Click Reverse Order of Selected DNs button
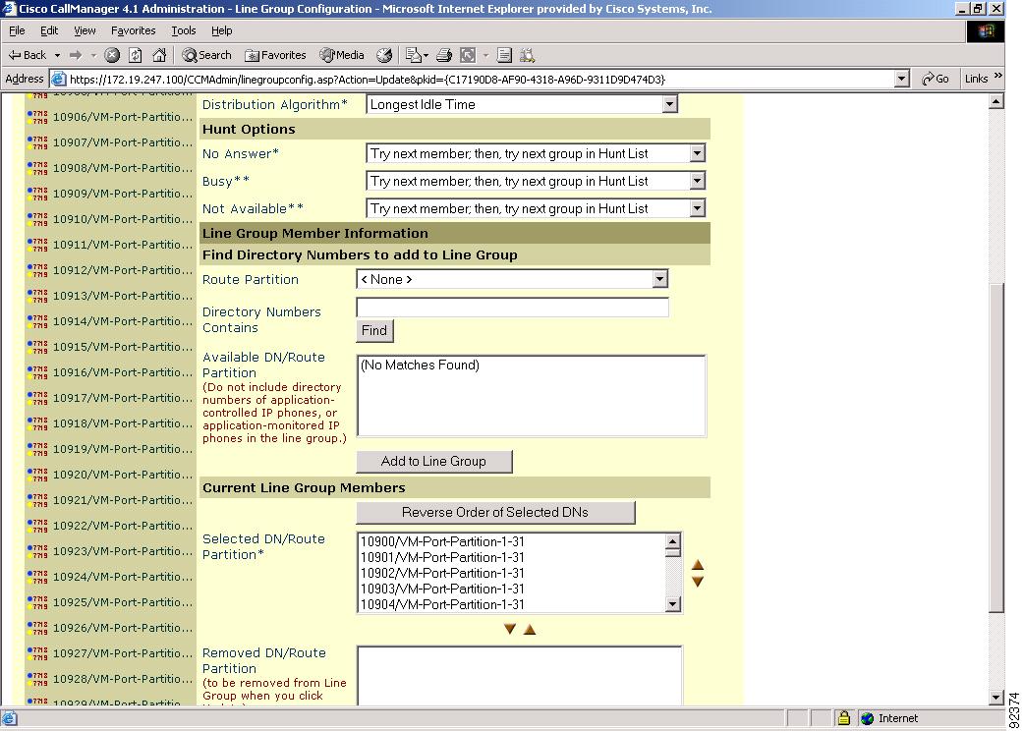Image resolution: width=1024 pixels, height=731 pixels. click(495, 512)
